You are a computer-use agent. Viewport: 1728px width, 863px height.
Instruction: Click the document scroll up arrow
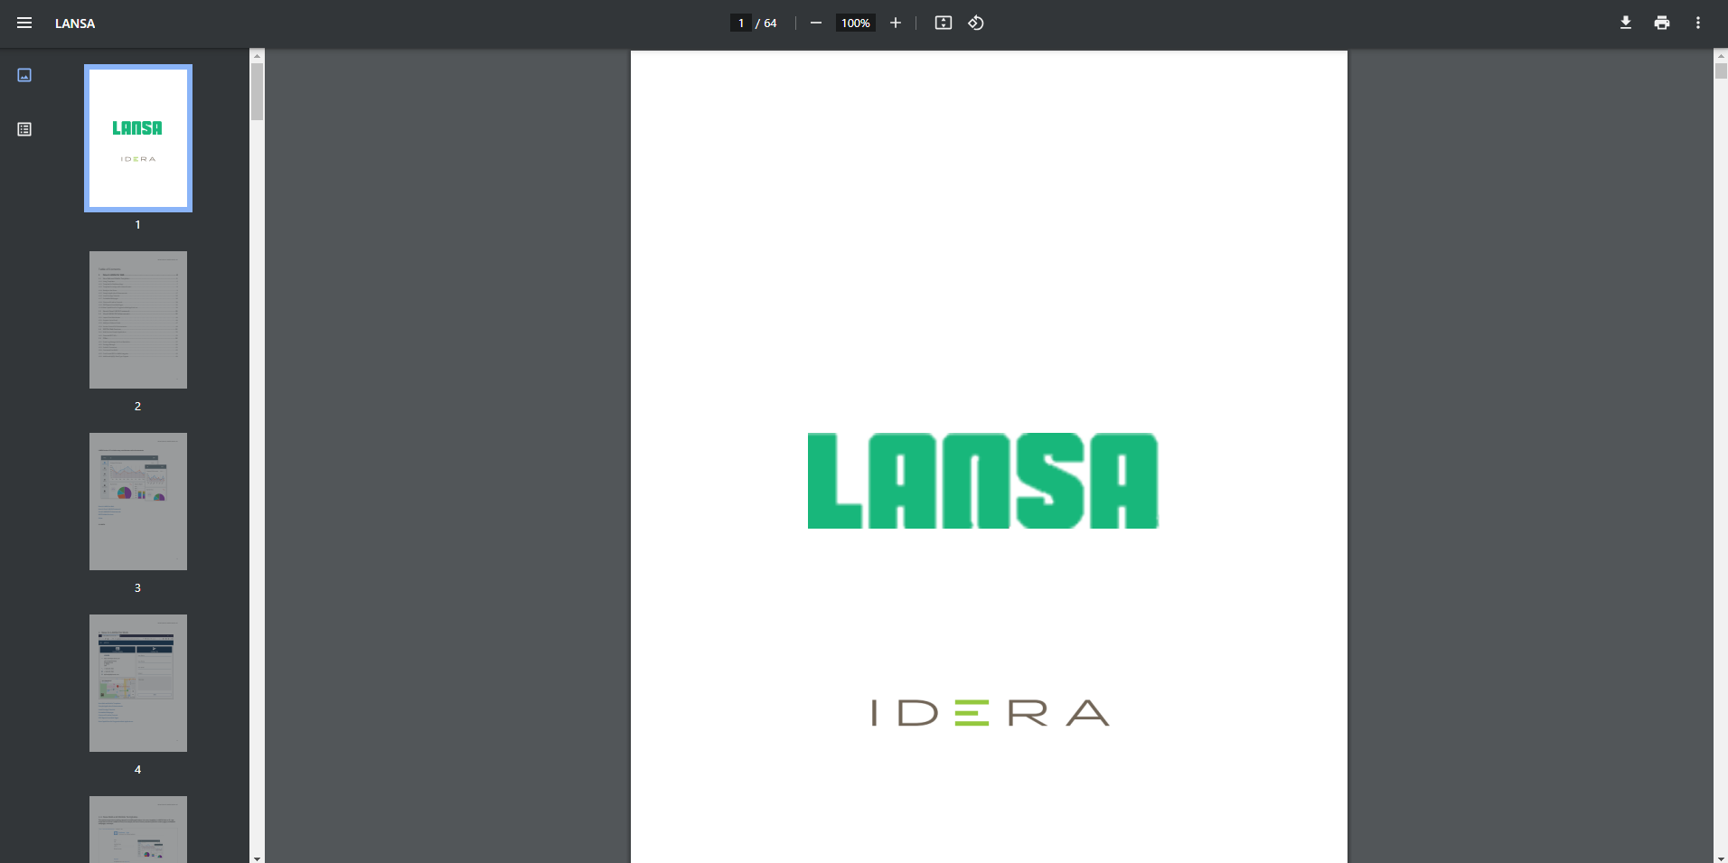pos(1721,55)
